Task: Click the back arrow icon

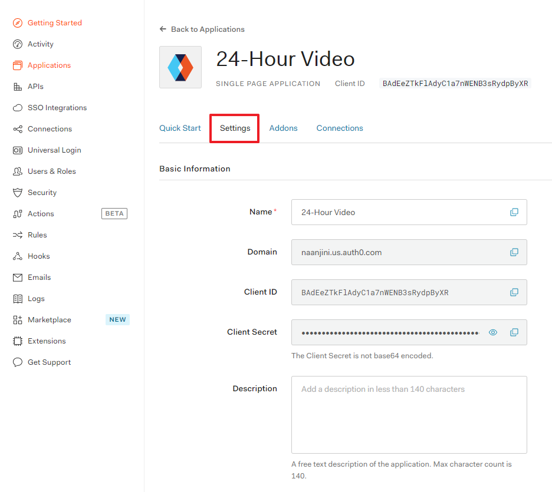Action: pyautogui.click(x=163, y=29)
